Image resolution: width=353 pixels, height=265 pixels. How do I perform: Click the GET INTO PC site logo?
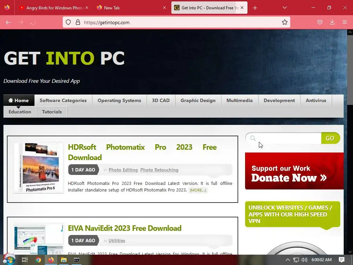64,58
